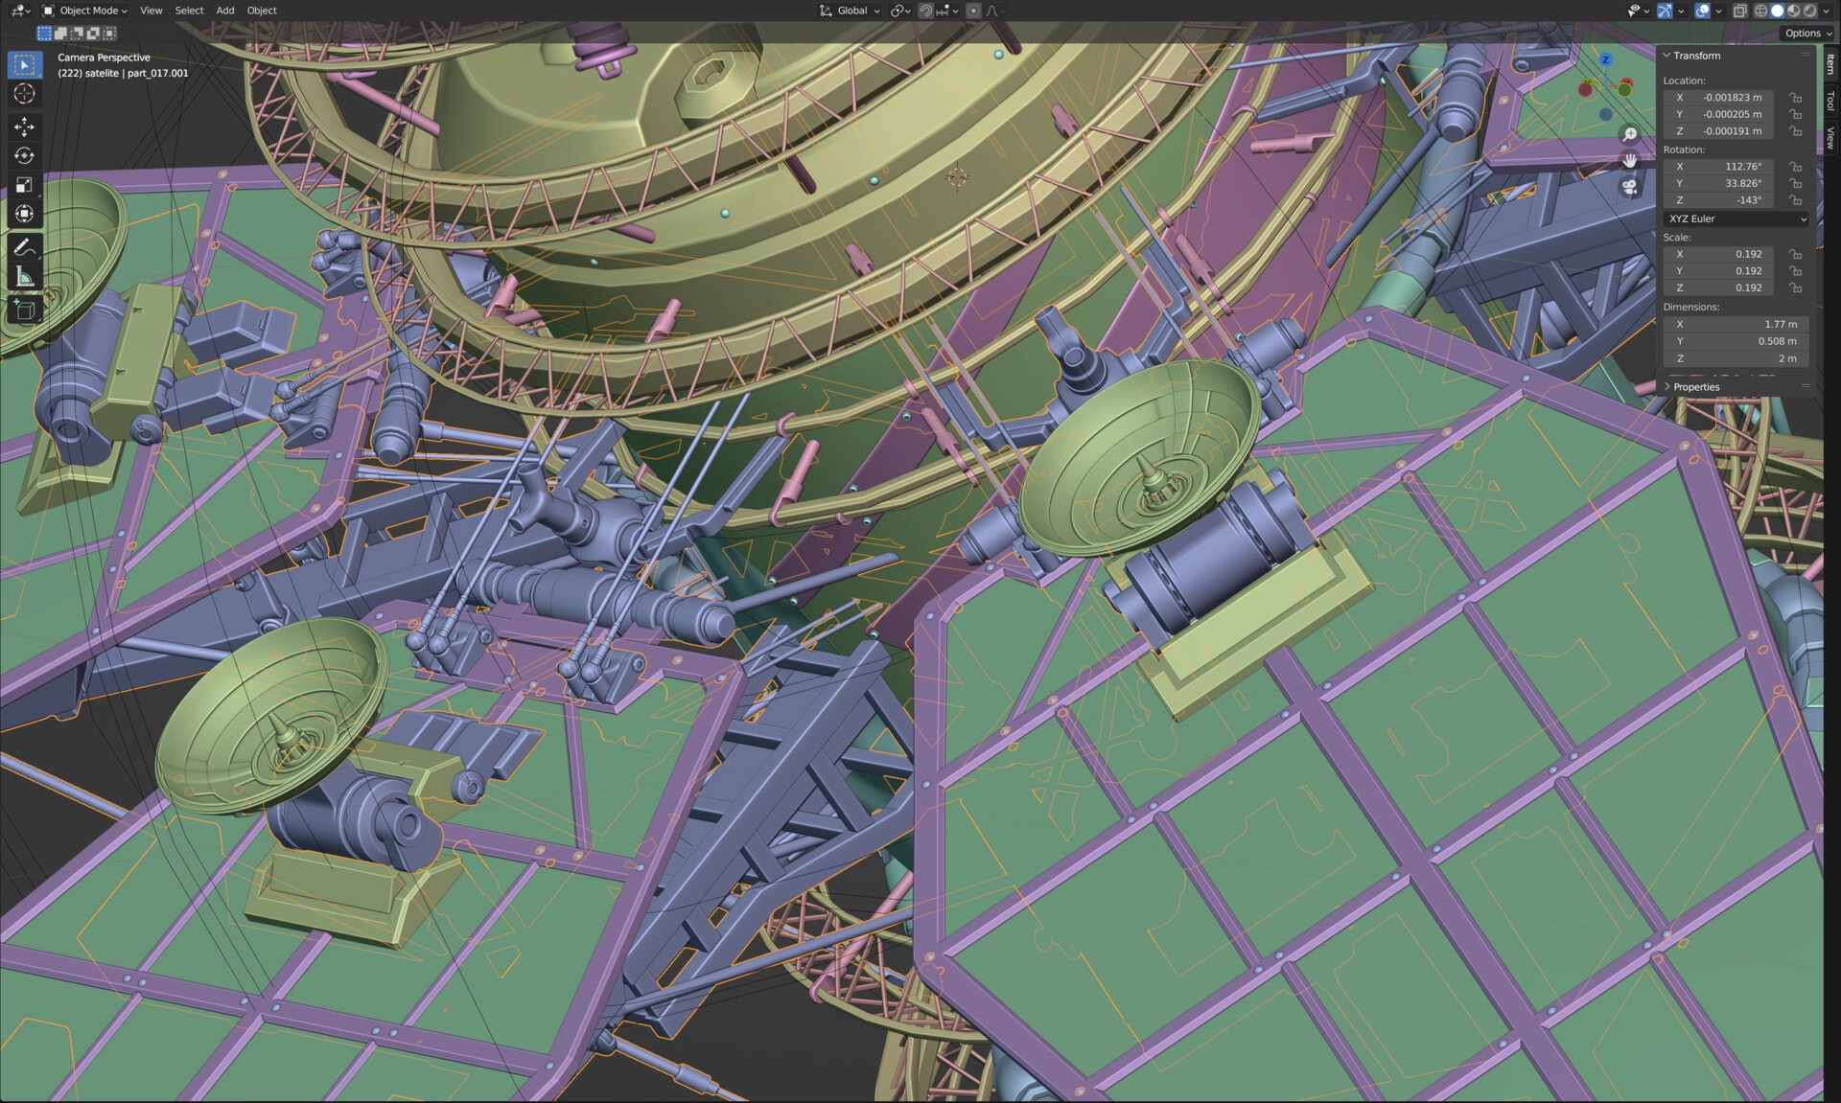Open the Add menu
Screen dimensions: 1841x1103
tap(224, 11)
